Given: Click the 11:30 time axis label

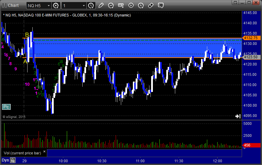Looking at the screenshot, I should click(179, 161).
